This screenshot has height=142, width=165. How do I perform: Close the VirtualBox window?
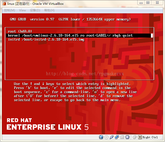(x=157, y=3)
